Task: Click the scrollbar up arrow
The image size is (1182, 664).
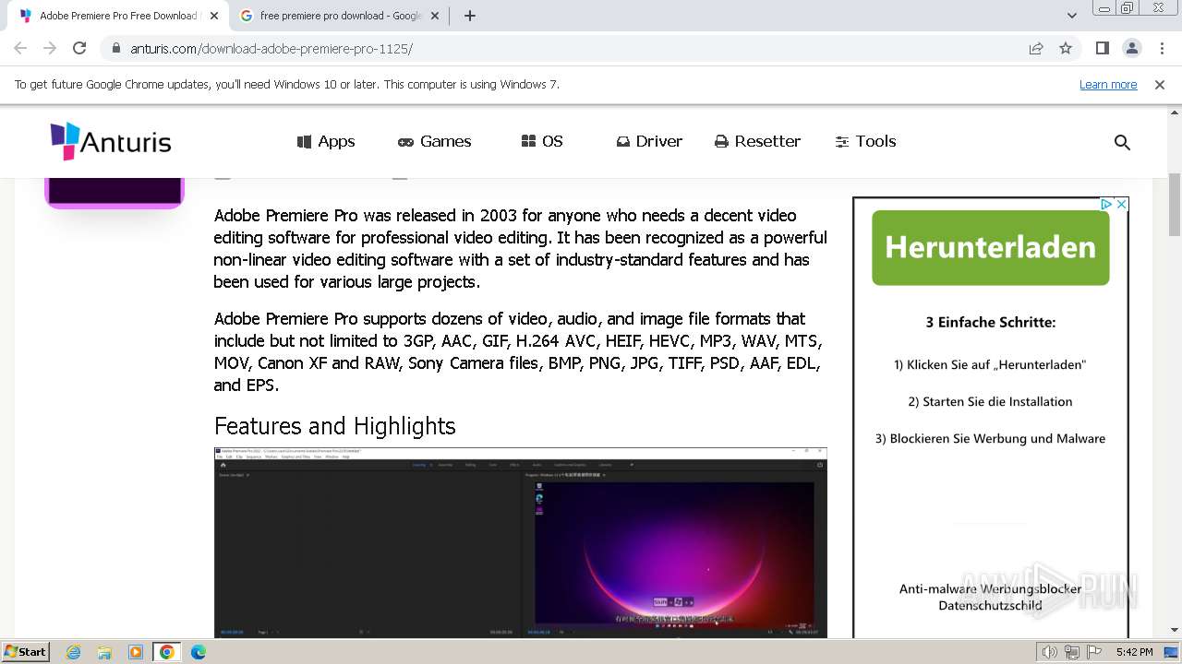Action: click(x=1175, y=112)
